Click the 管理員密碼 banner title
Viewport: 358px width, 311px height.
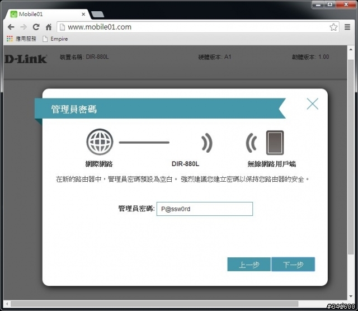74,109
